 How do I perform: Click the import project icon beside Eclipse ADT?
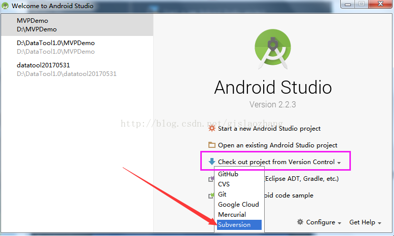tap(211, 179)
